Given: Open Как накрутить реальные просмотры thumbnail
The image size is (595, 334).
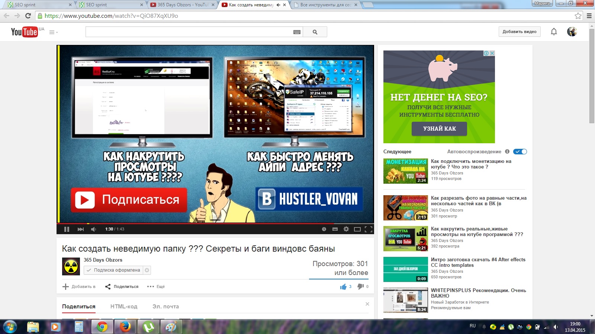Looking at the screenshot, I should coord(406,239).
